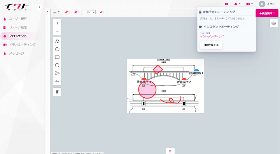Screen dimensions: 280x154
Task: Click the blue 計測箇所 1 marker
Action: [x=196, y=71]
